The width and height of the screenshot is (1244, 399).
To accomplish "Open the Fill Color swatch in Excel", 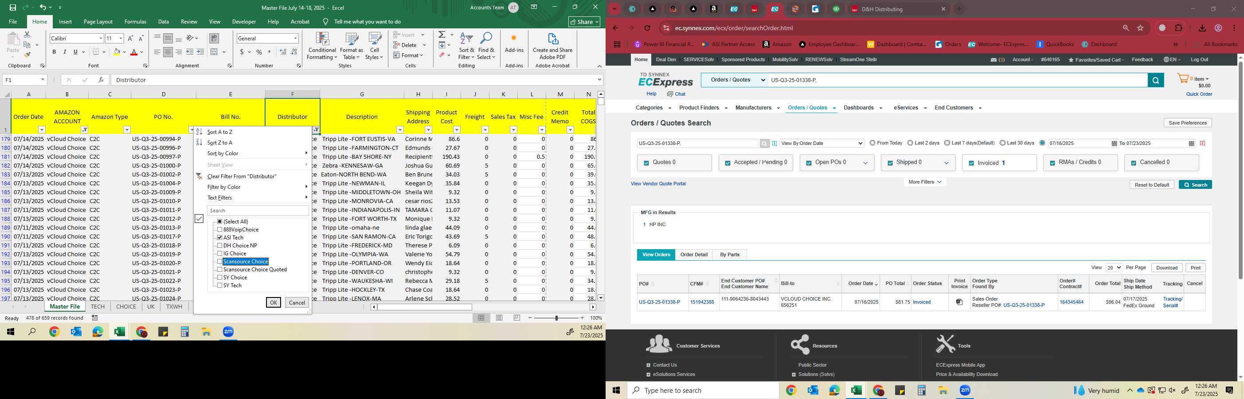I will pos(117,52).
